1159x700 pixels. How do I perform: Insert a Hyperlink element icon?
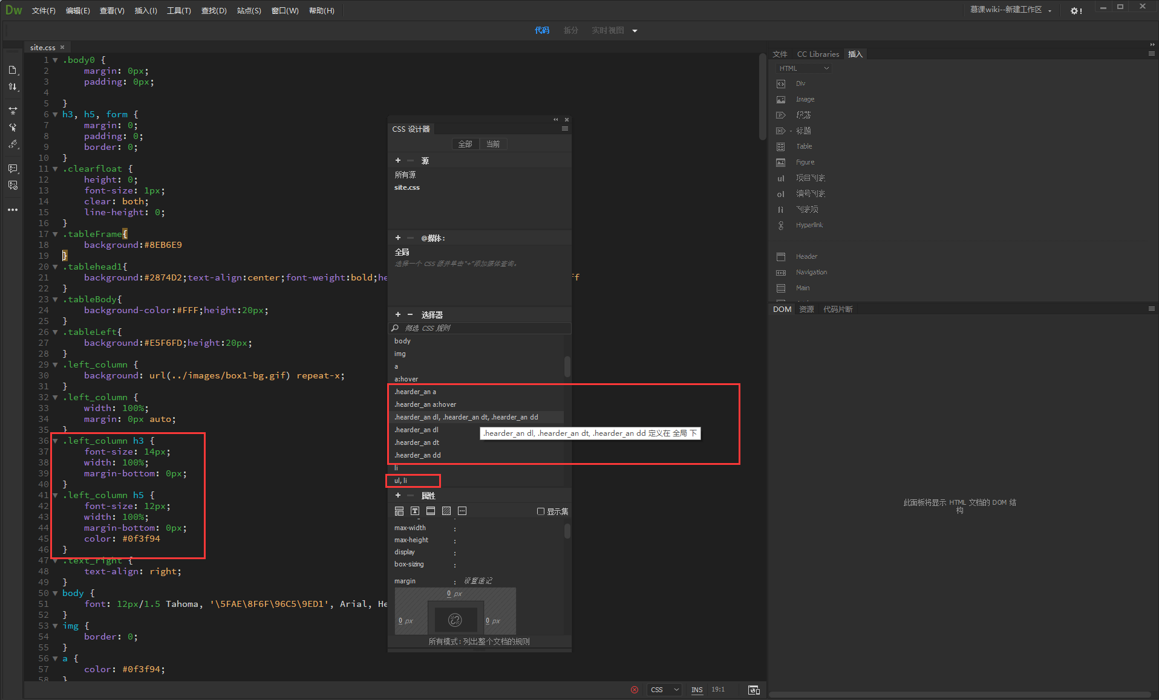[x=781, y=225]
